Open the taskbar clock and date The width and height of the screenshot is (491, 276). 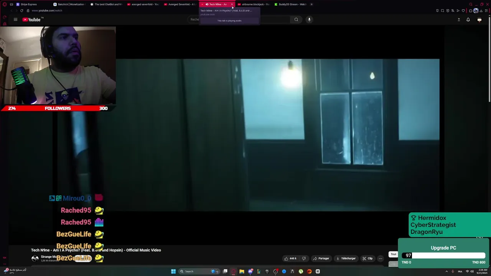pos(482,271)
